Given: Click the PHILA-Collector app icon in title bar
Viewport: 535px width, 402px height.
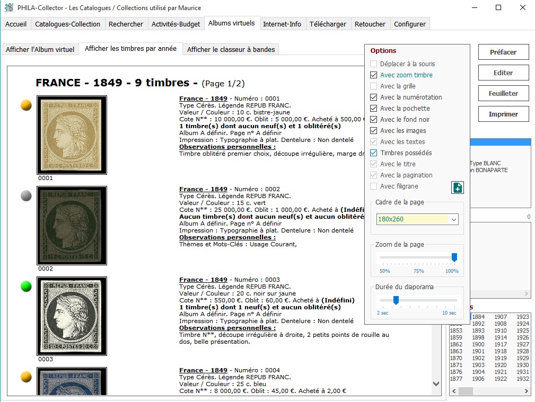Looking at the screenshot, I should pos(9,7).
